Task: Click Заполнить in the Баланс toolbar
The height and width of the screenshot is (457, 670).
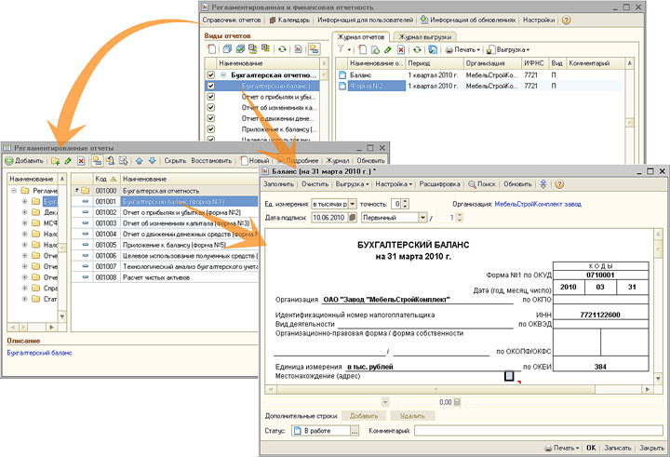Action: pyautogui.click(x=278, y=184)
